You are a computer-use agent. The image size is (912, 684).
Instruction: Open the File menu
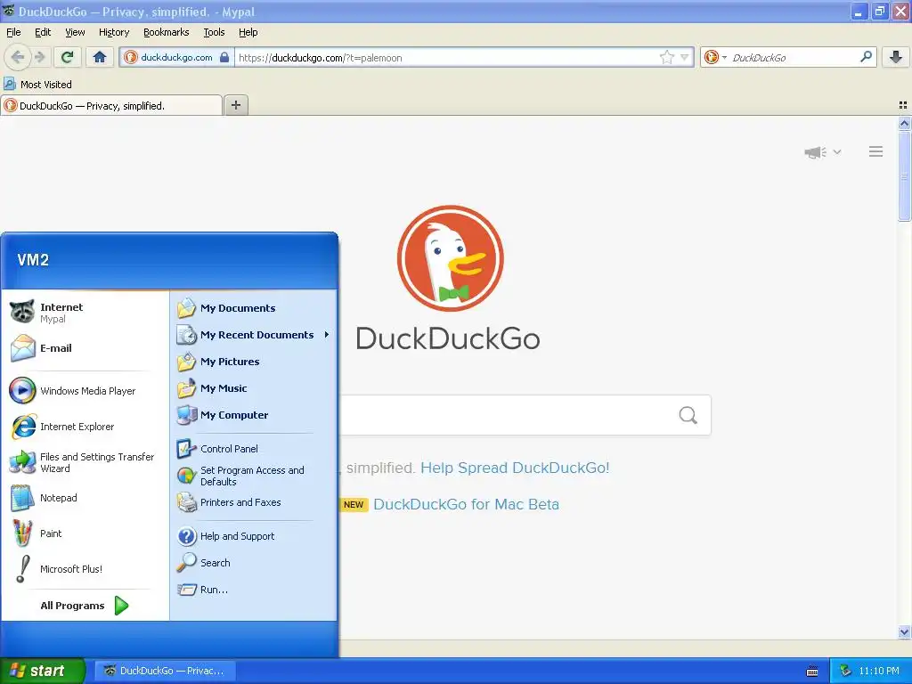point(13,32)
